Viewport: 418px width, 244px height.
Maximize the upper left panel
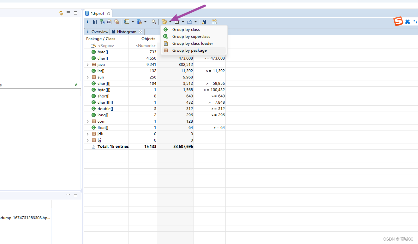(75, 13)
